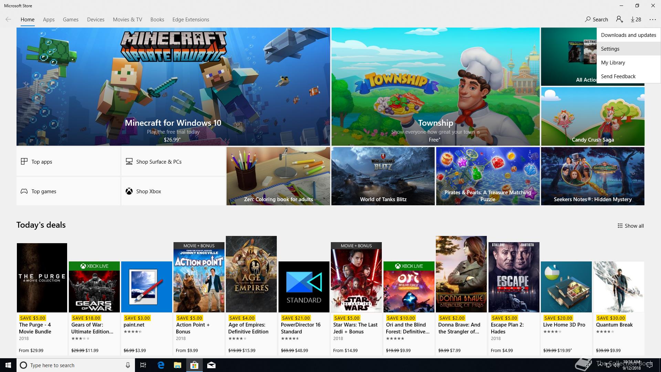Open the Quantum Break deal card
This screenshot has width=661, height=372.
619,308
